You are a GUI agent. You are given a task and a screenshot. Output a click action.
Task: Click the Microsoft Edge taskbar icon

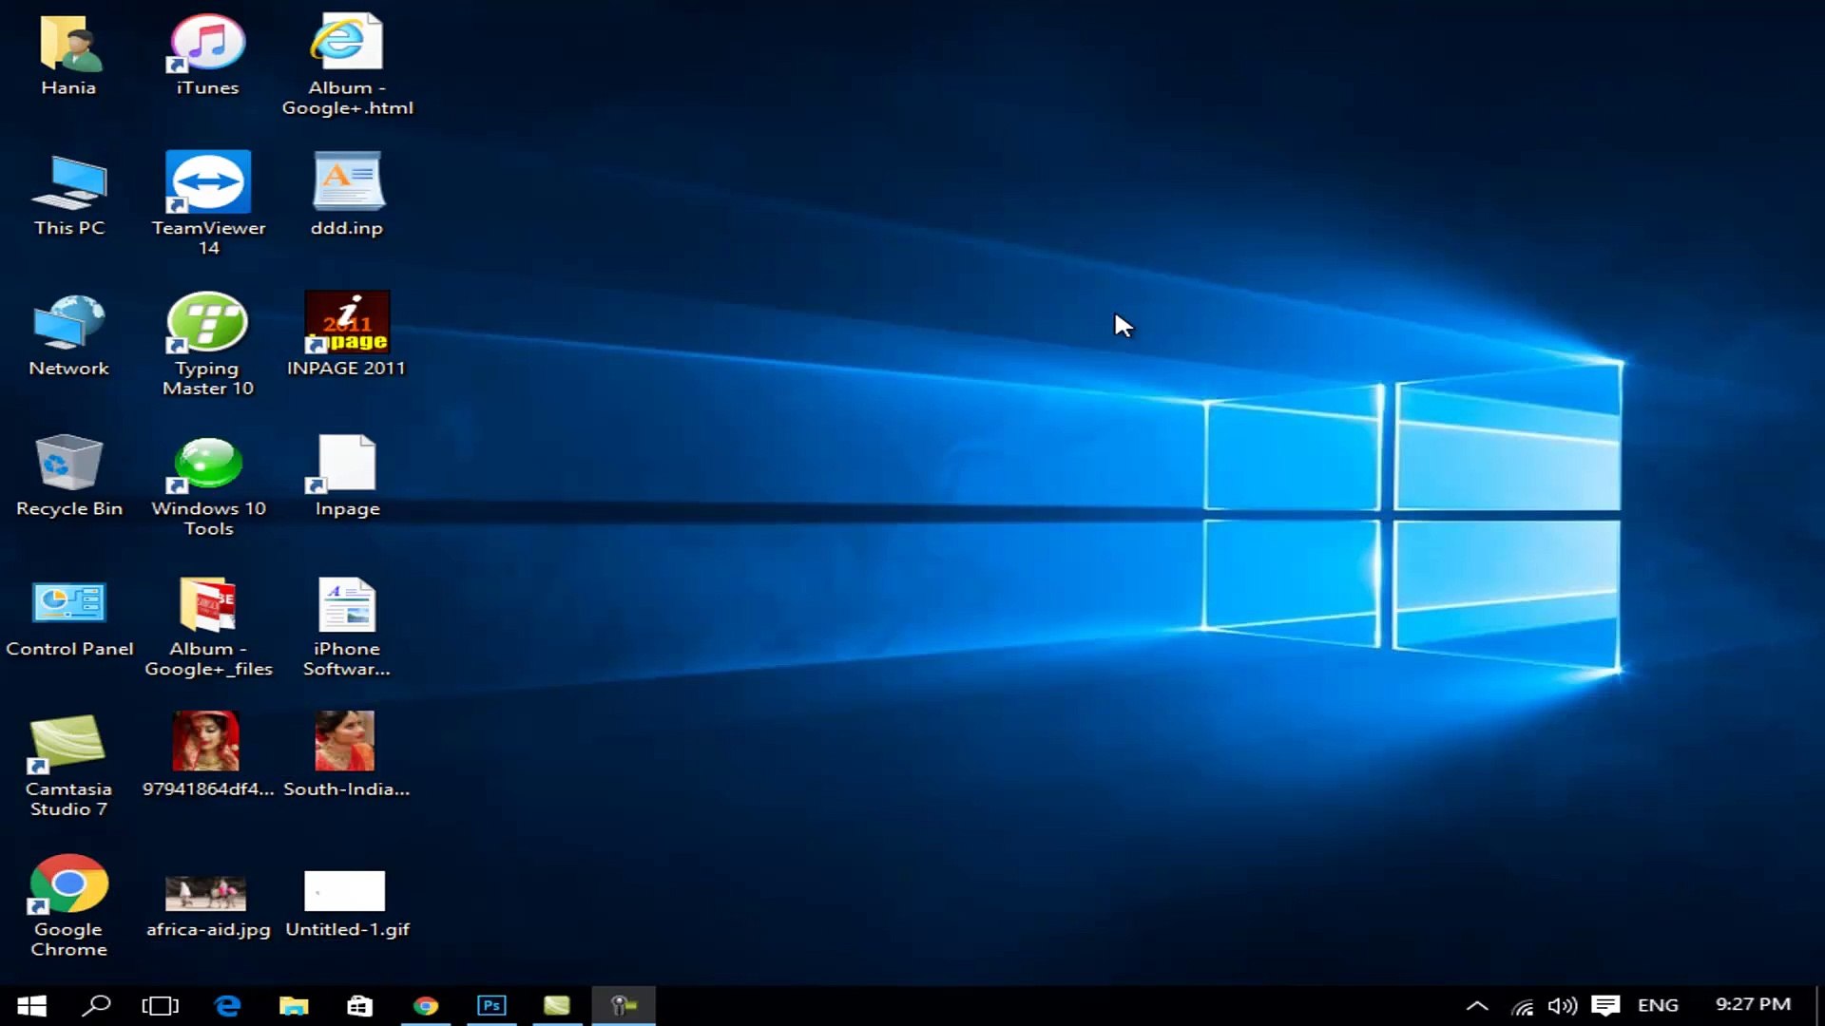point(227,1005)
